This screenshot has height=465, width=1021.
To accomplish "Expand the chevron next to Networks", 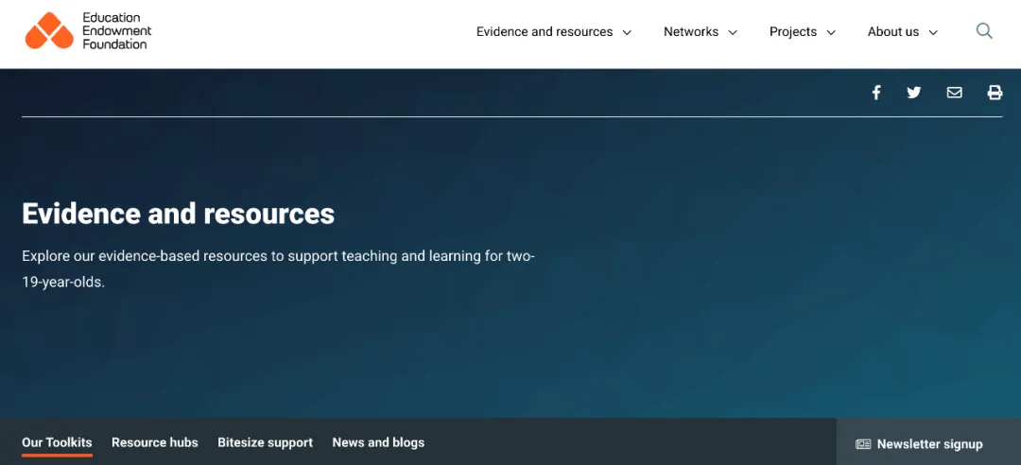I will 733,32.
